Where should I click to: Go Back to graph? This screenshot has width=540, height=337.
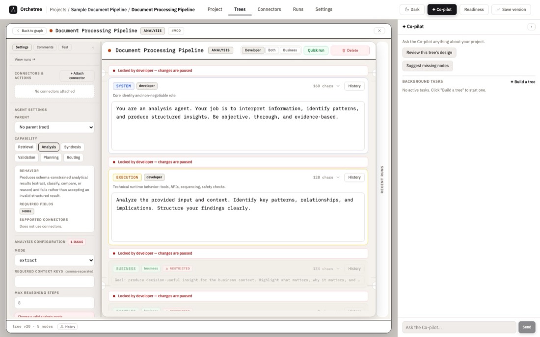click(29, 30)
